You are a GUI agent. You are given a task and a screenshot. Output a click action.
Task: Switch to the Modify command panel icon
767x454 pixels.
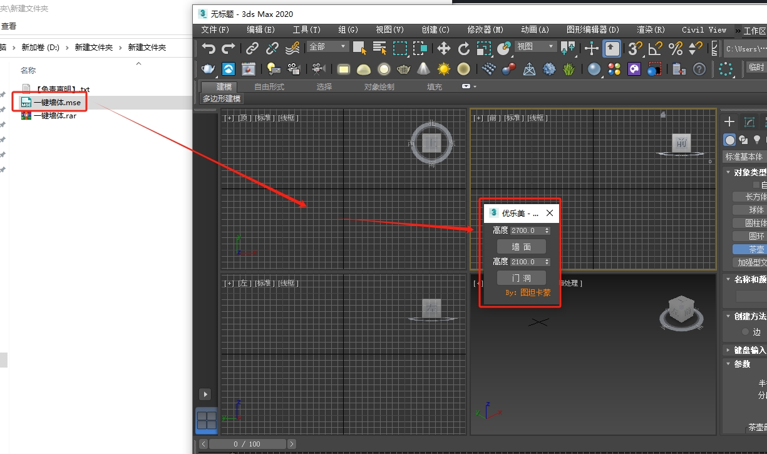click(x=749, y=120)
